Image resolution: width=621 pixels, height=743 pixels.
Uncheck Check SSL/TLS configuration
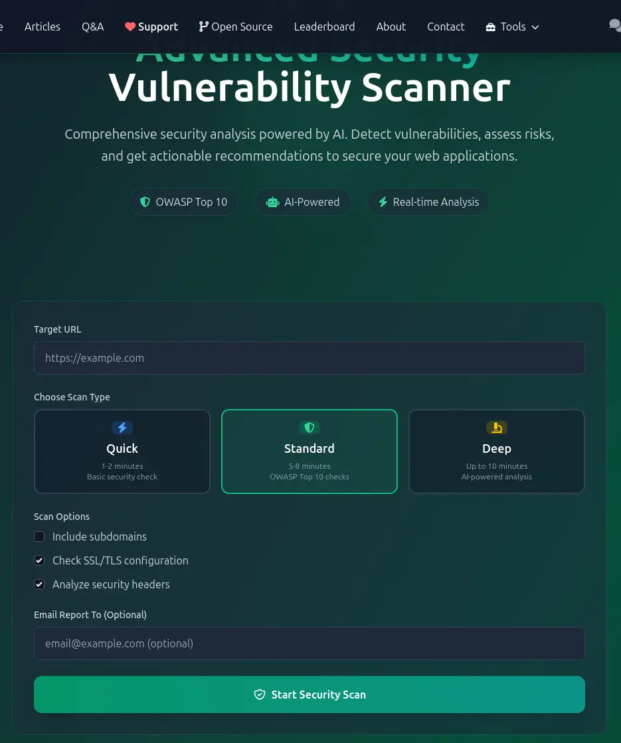pyautogui.click(x=40, y=560)
